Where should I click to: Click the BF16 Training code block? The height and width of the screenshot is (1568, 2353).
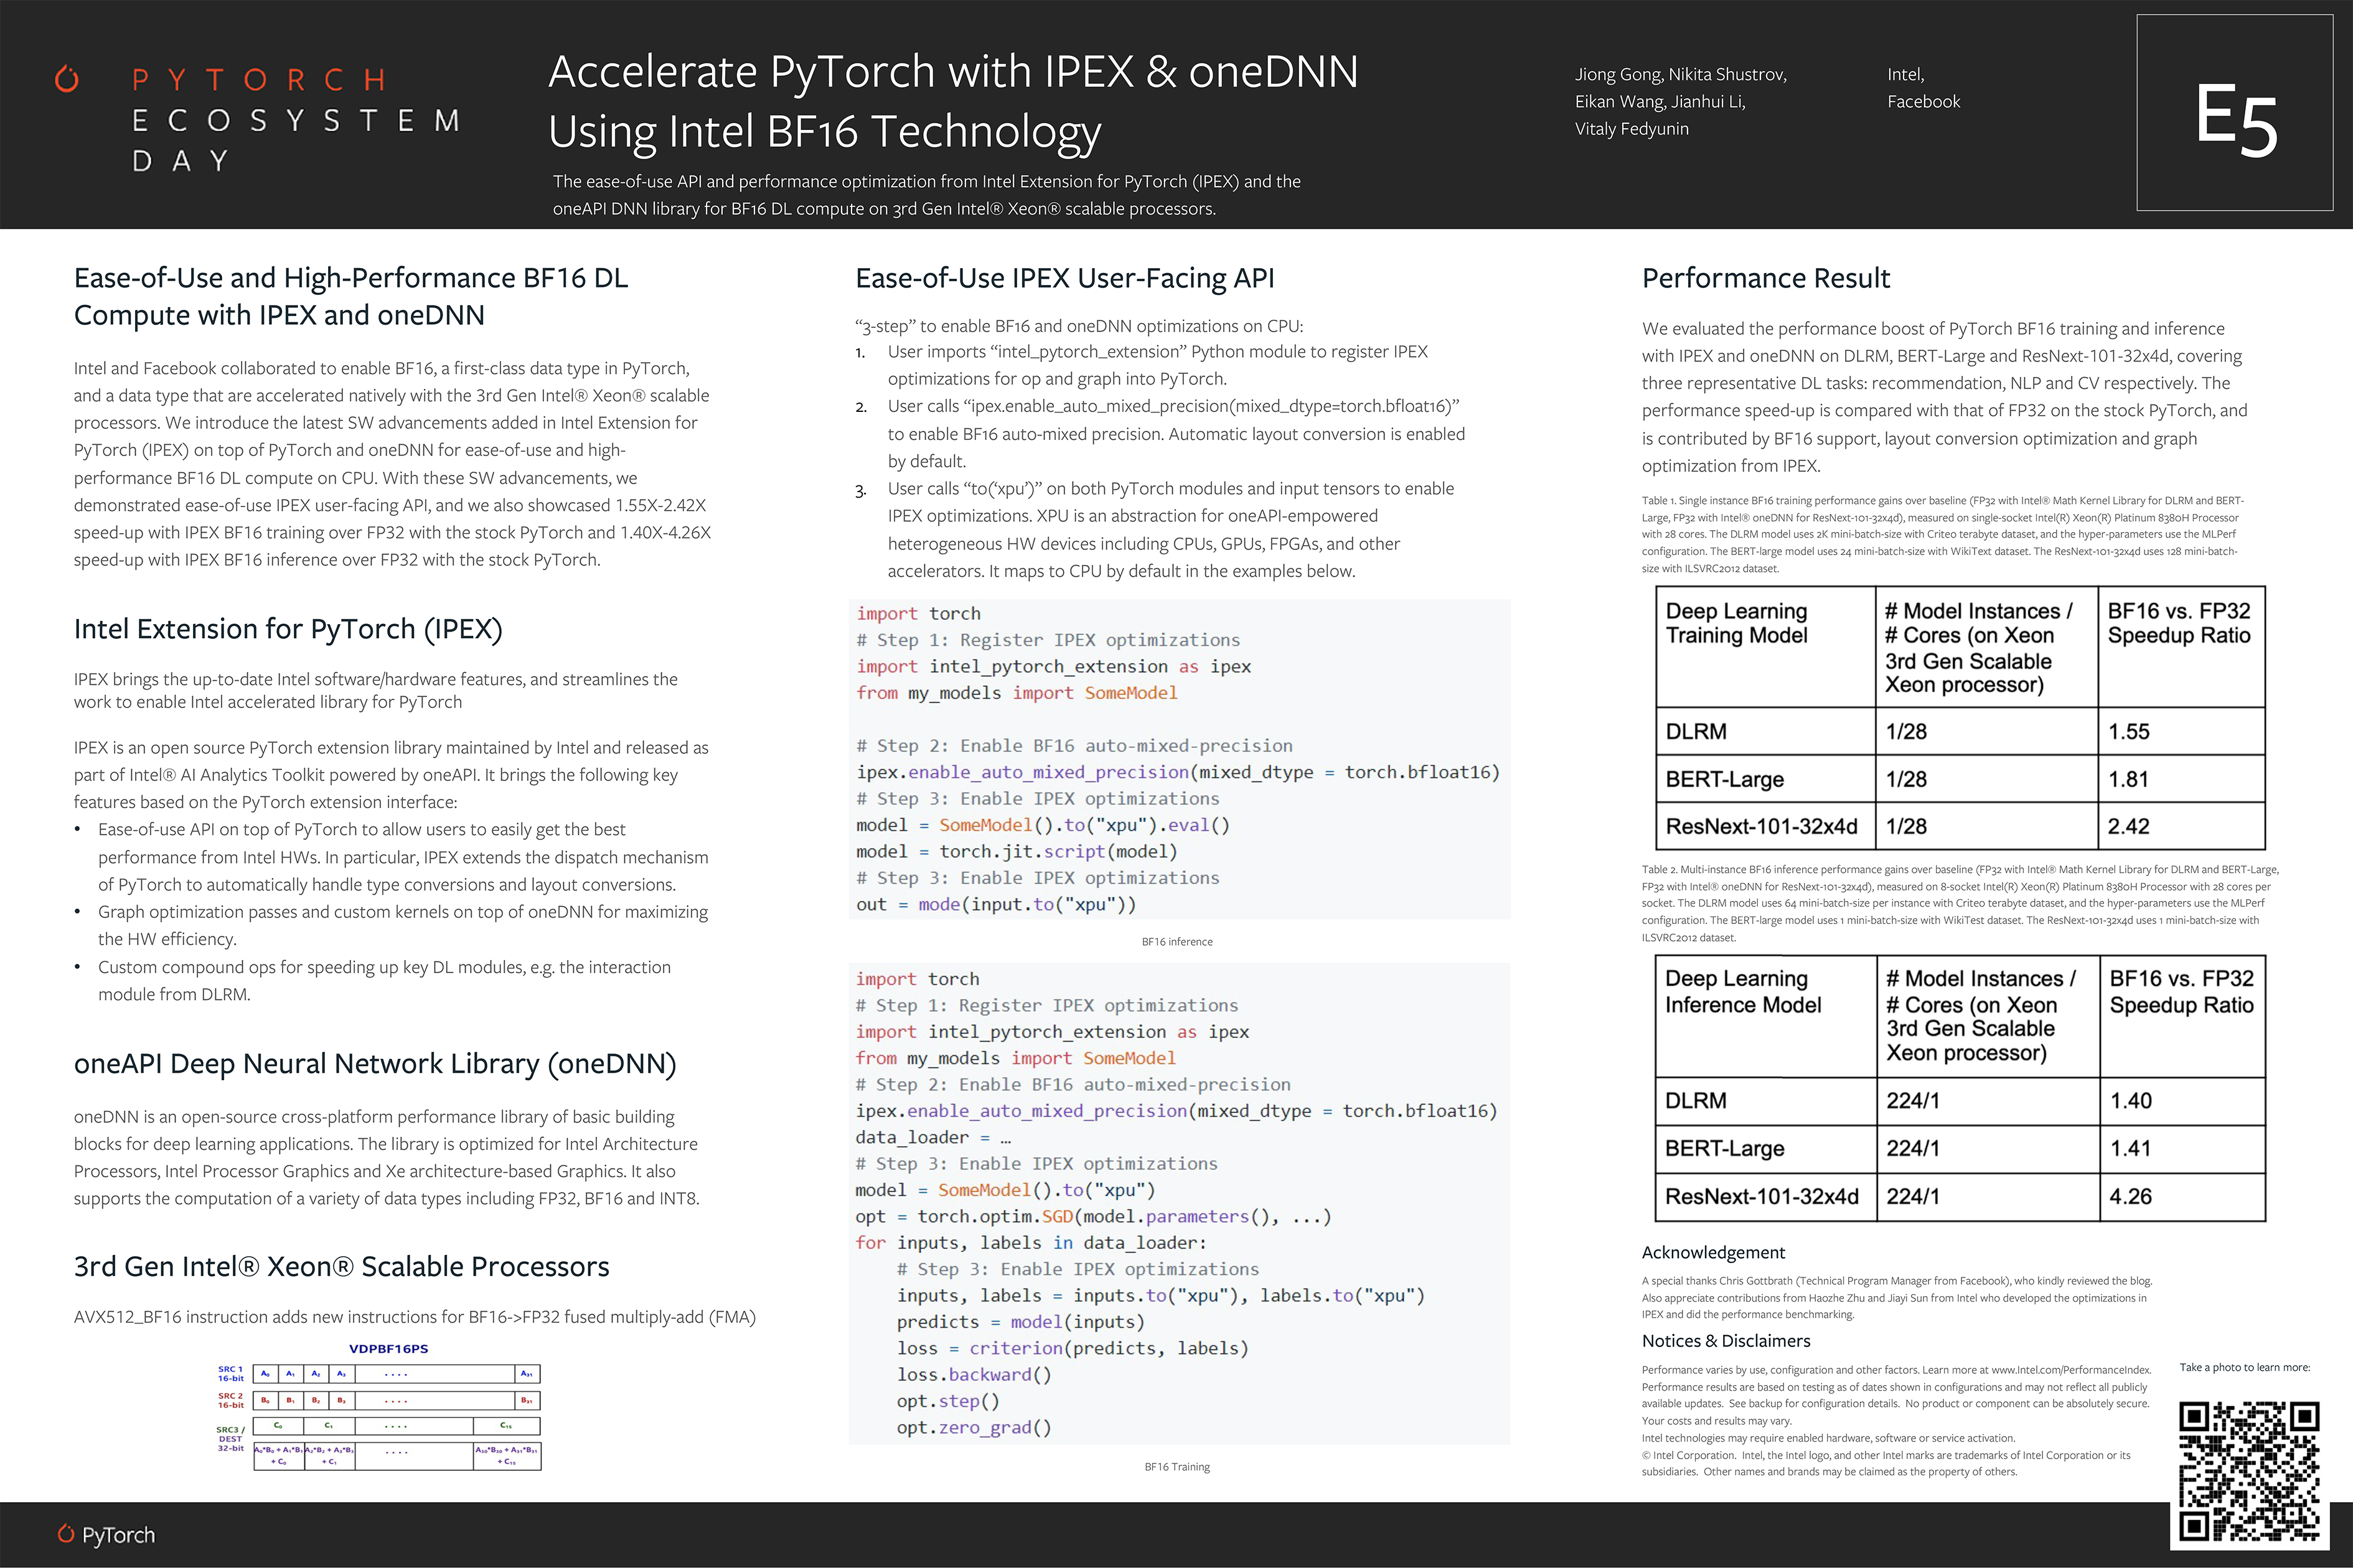[1178, 1203]
